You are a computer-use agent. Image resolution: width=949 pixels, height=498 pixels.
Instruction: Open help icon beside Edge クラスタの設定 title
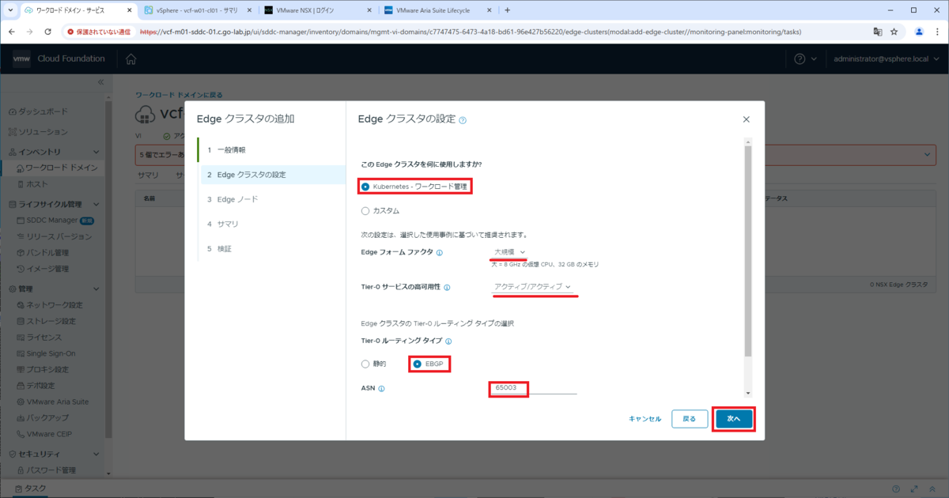[463, 120]
